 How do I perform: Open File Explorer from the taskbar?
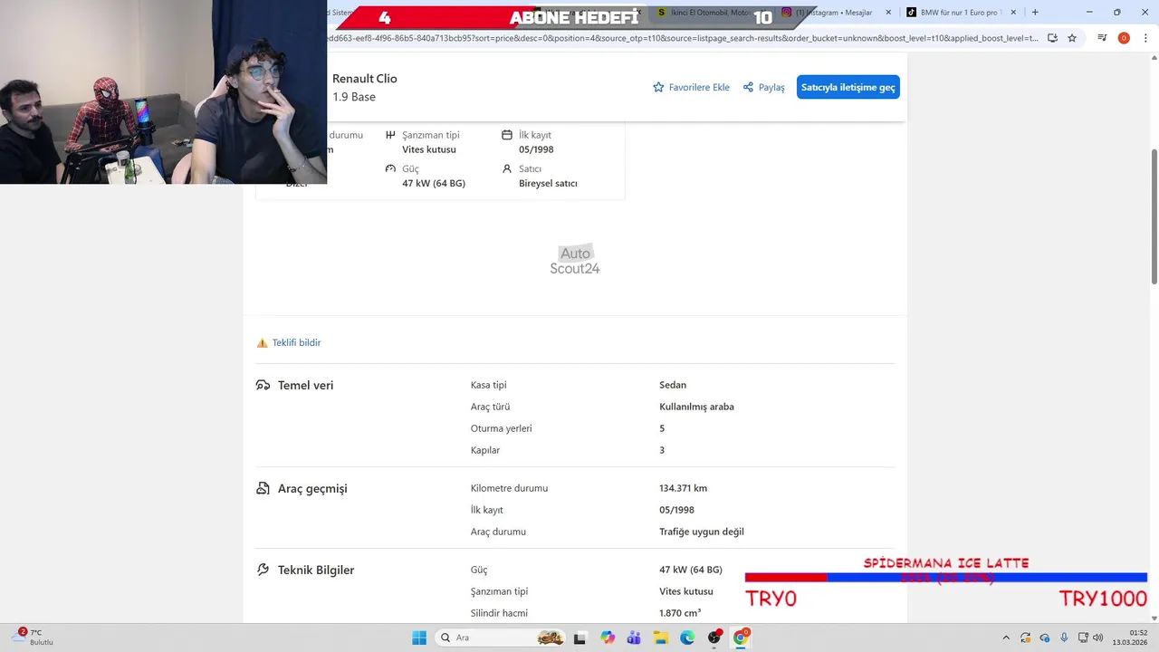[661, 638]
